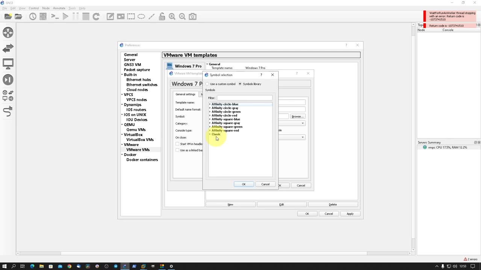Viewport: 481px width, 270px height.
Task: Expand the Affinity-square-red symbol group
Action: click(210, 130)
